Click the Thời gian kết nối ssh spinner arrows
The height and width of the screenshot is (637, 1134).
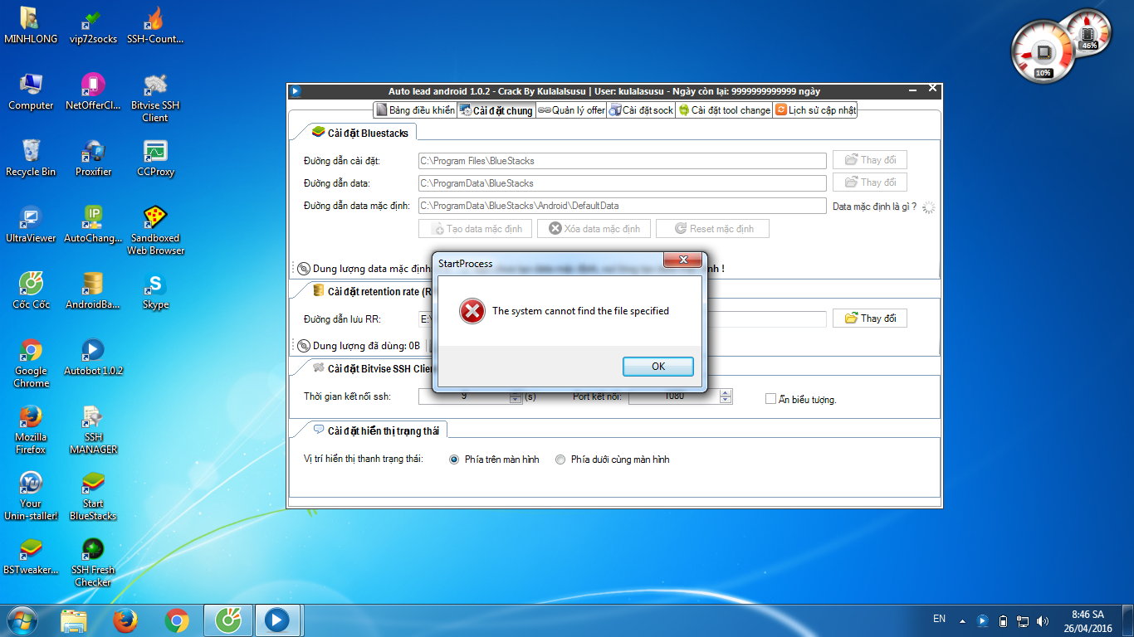click(515, 396)
